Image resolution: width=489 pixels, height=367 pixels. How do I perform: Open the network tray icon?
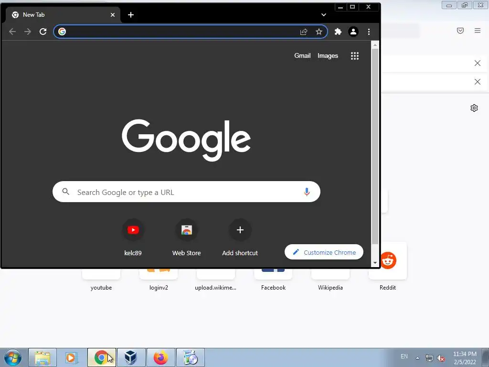pos(429,358)
